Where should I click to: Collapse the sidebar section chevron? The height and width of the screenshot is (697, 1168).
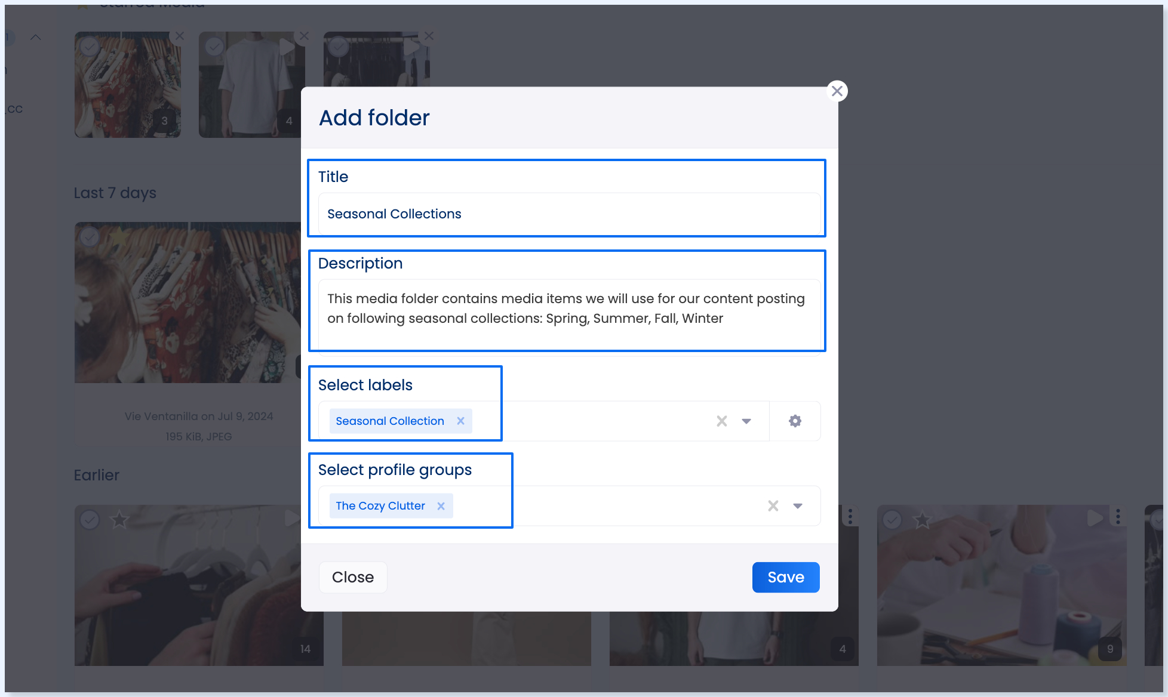(36, 38)
